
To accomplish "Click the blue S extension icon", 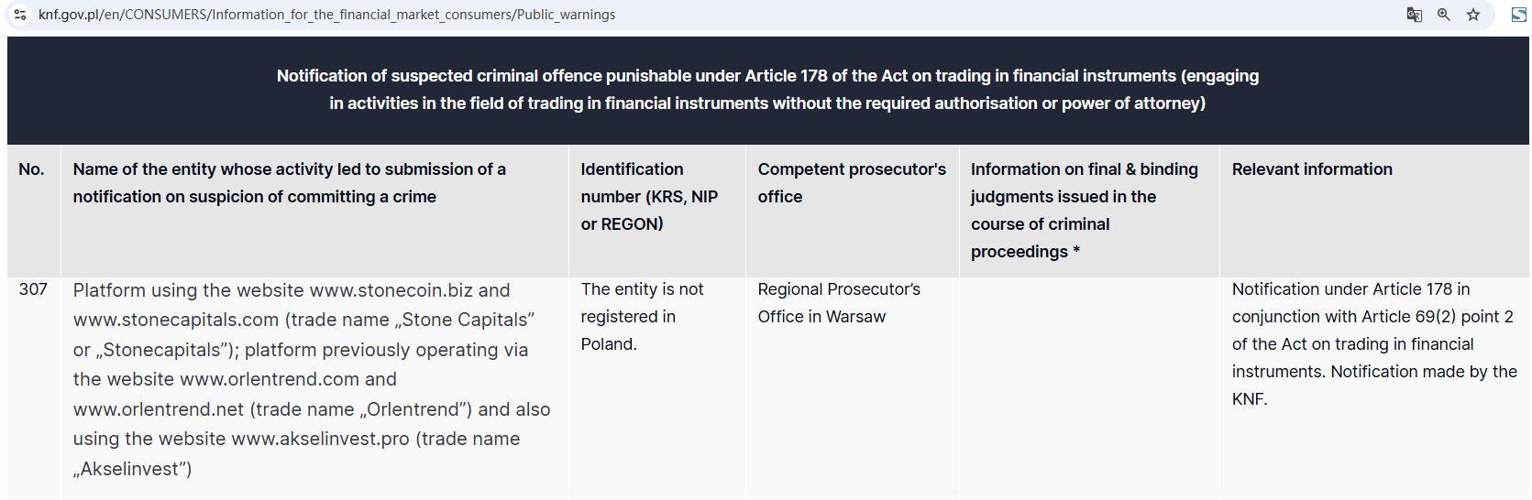I will [1518, 15].
